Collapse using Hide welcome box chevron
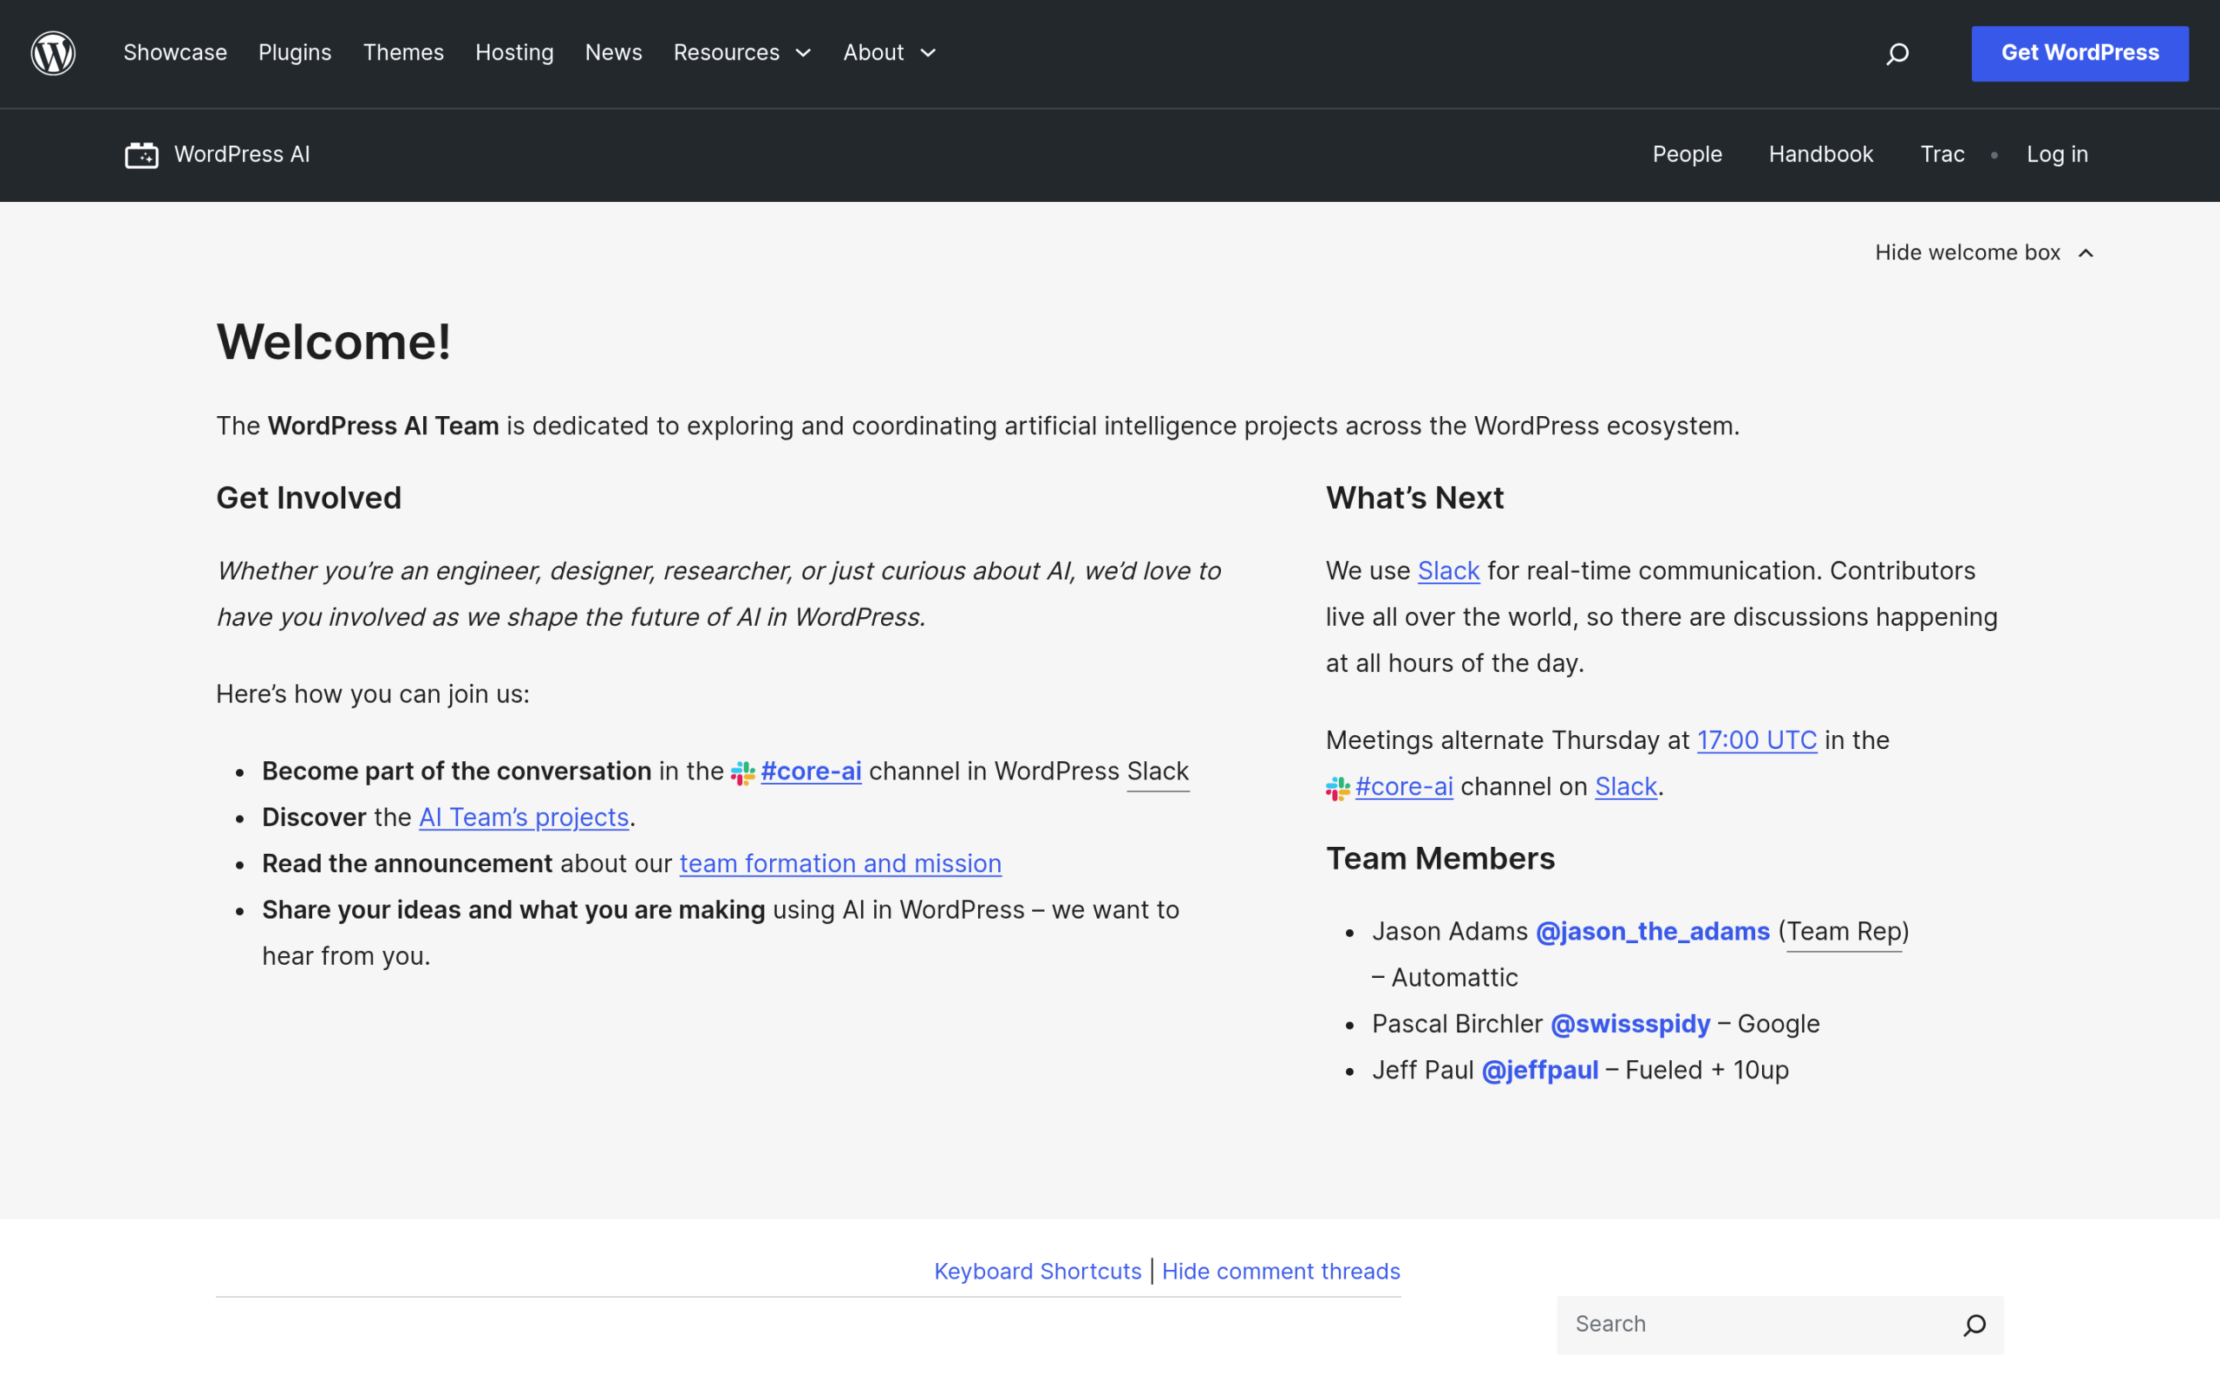This screenshot has height=1387, width=2220. click(2085, 253)
